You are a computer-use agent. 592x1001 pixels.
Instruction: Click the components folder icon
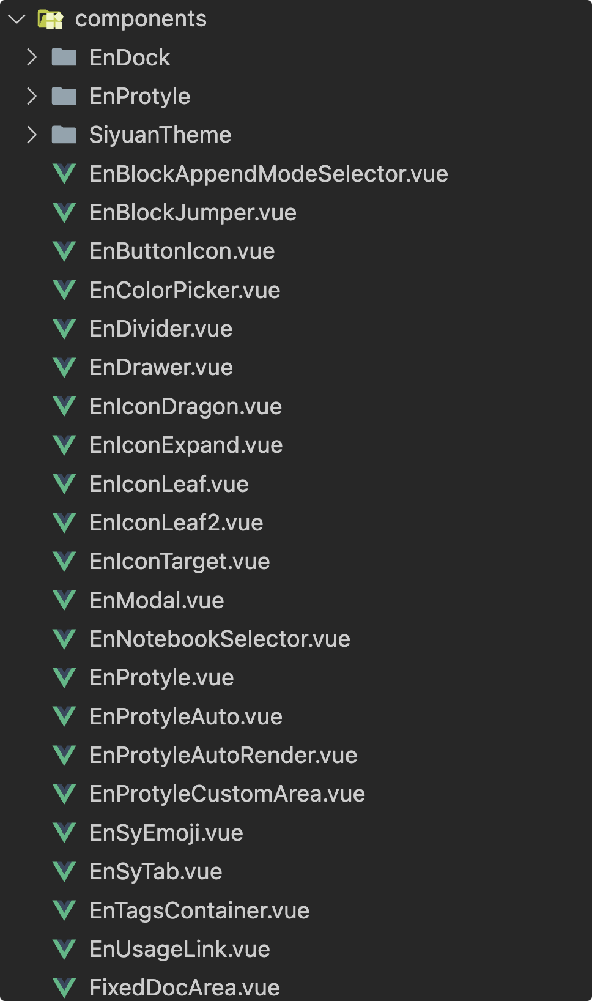50,19
